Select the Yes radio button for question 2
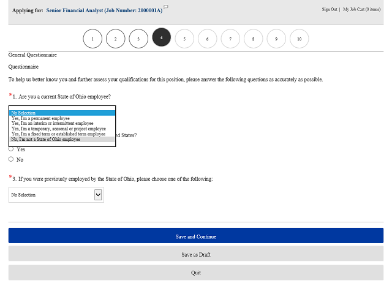This screenshot has width=392, height=294. 11,149
